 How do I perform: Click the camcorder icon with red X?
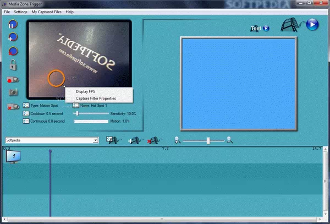click(13, 106)
